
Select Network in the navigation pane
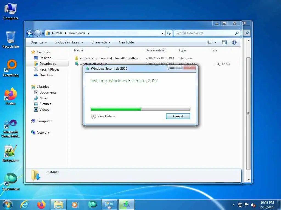click(43, 133)
